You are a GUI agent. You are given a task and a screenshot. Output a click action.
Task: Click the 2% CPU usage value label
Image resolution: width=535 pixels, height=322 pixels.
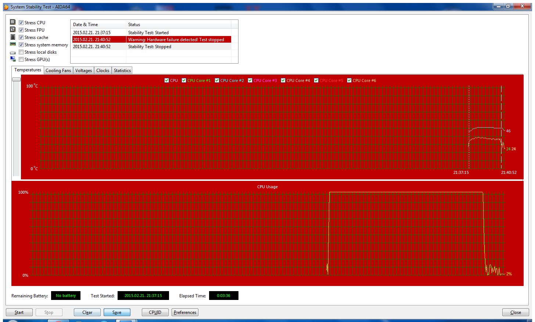click(509, 274)
